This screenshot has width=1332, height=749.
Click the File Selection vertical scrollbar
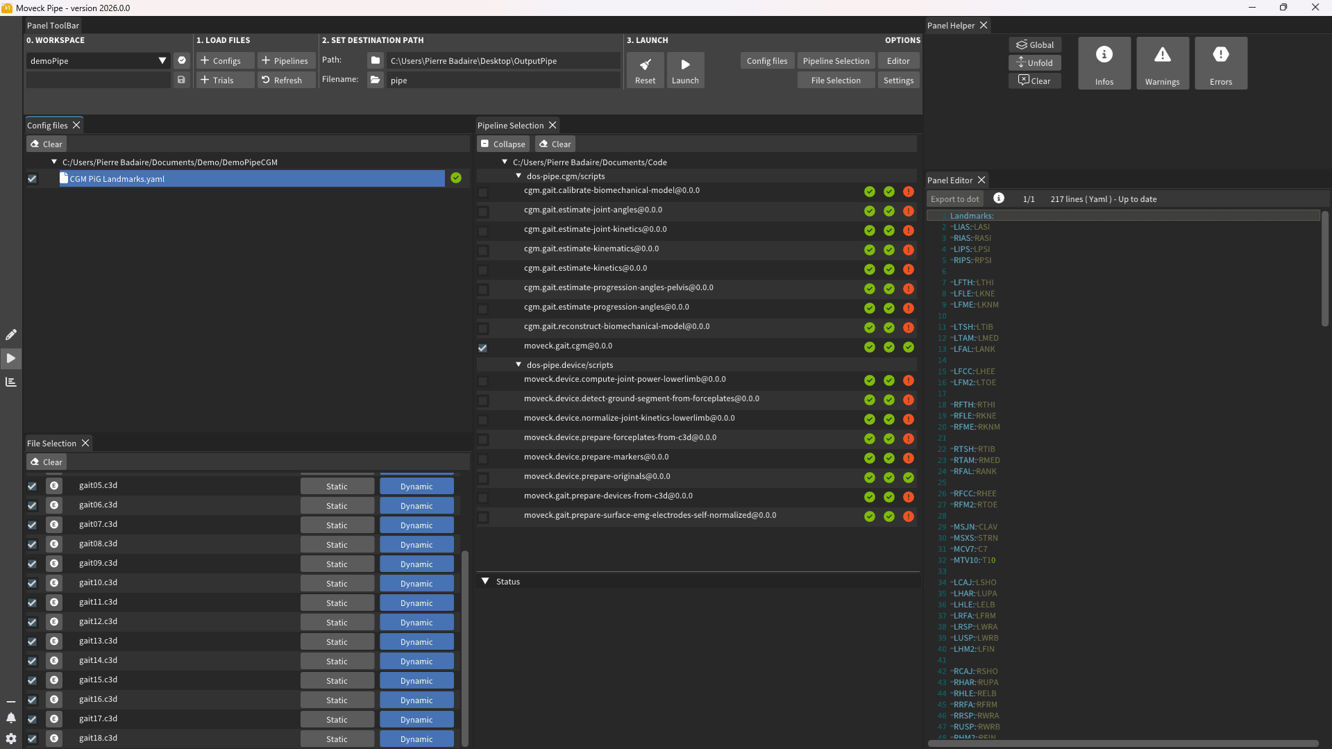[x=465, y=648]
